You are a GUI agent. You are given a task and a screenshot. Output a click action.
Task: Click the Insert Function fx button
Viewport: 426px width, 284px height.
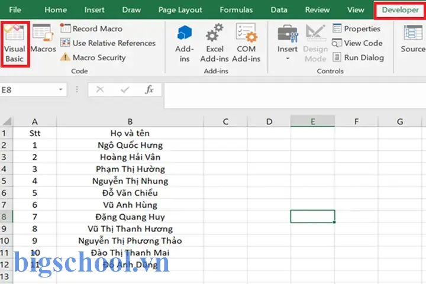click(x=150, y=89)
